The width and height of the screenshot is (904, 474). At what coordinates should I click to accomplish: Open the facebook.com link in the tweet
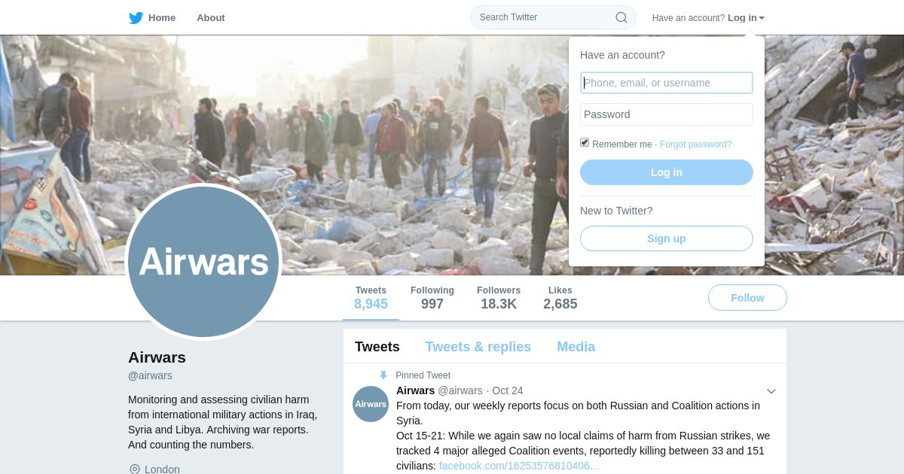[x=520, y=466]
